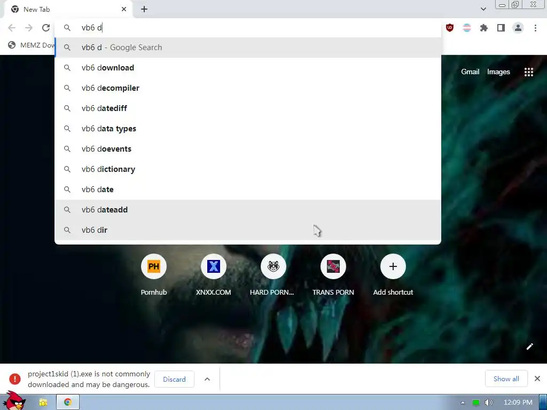Click the address bar showing vb6 d
The width and height of the screenshot is (547, 410).
(x=248, y=28)
